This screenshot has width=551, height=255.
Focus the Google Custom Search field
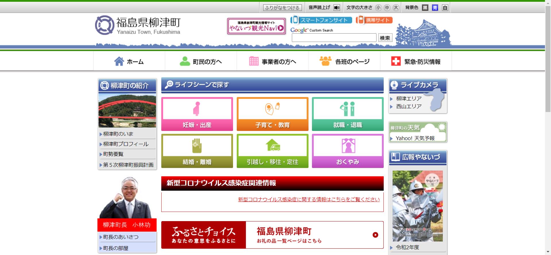tap(334, 38)
